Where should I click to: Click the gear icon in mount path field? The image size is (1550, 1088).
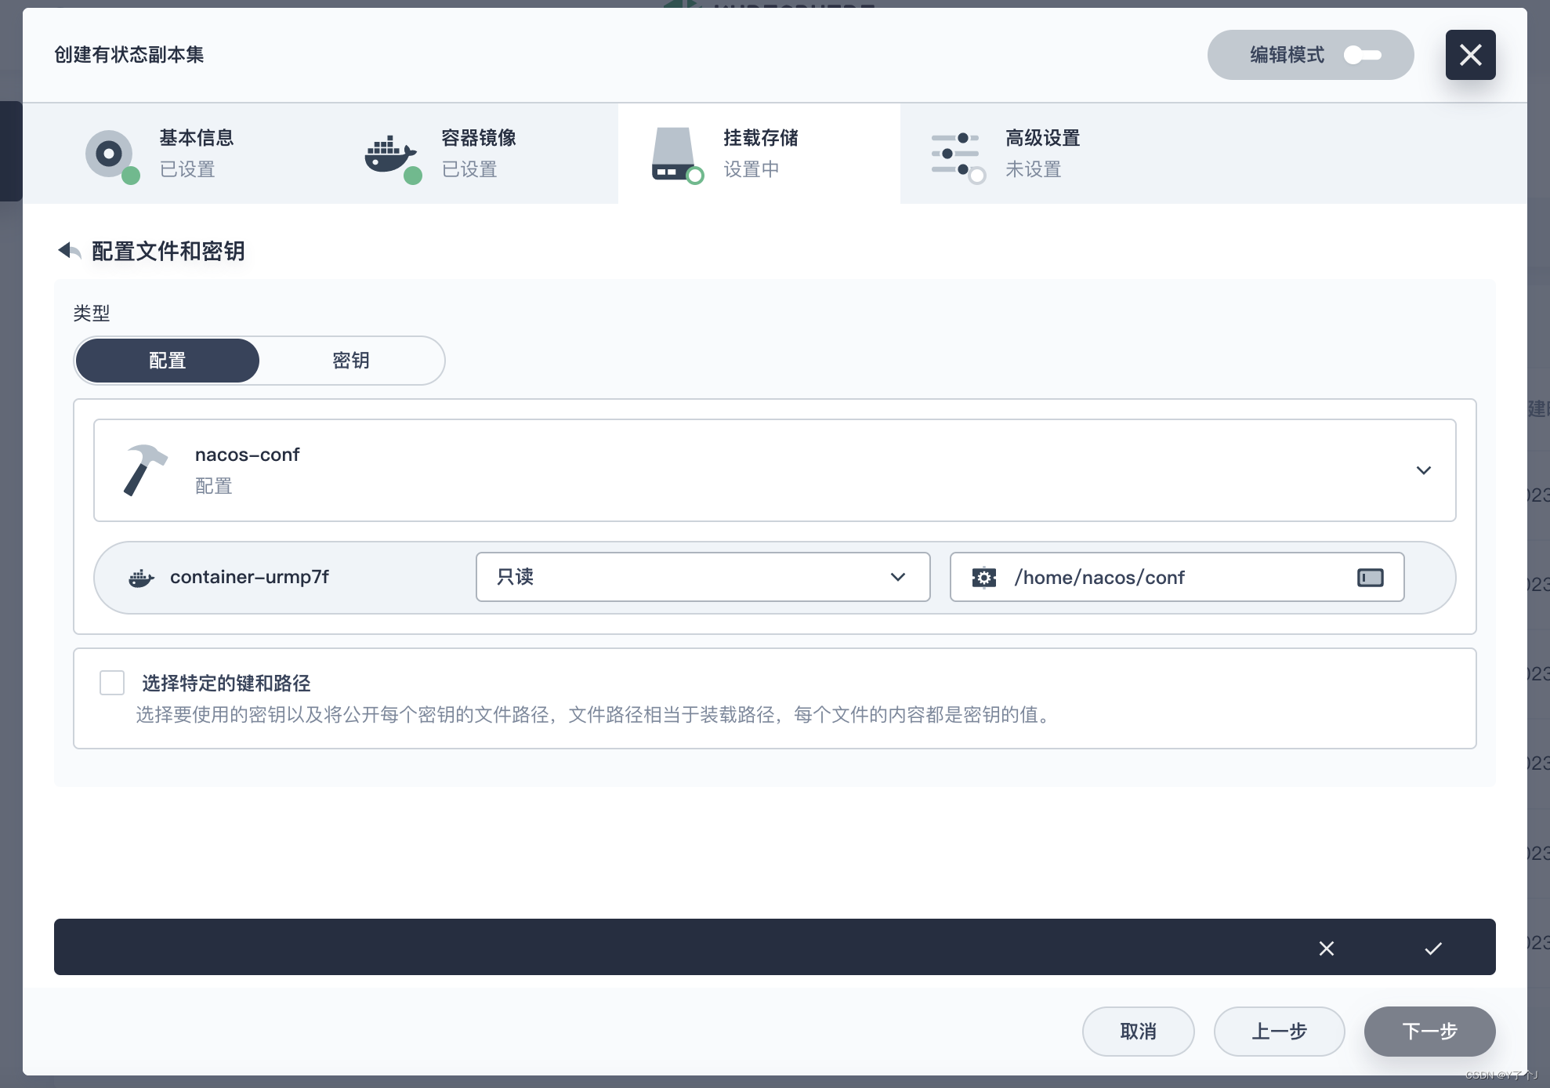pyautogui.click(x=984, y=578)
